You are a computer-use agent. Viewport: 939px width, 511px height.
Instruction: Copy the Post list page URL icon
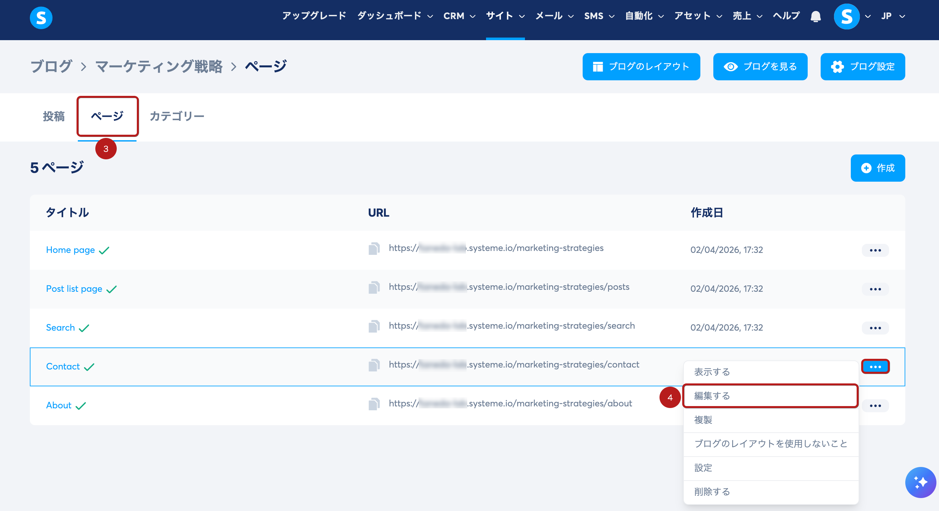(x=374, y=288)
